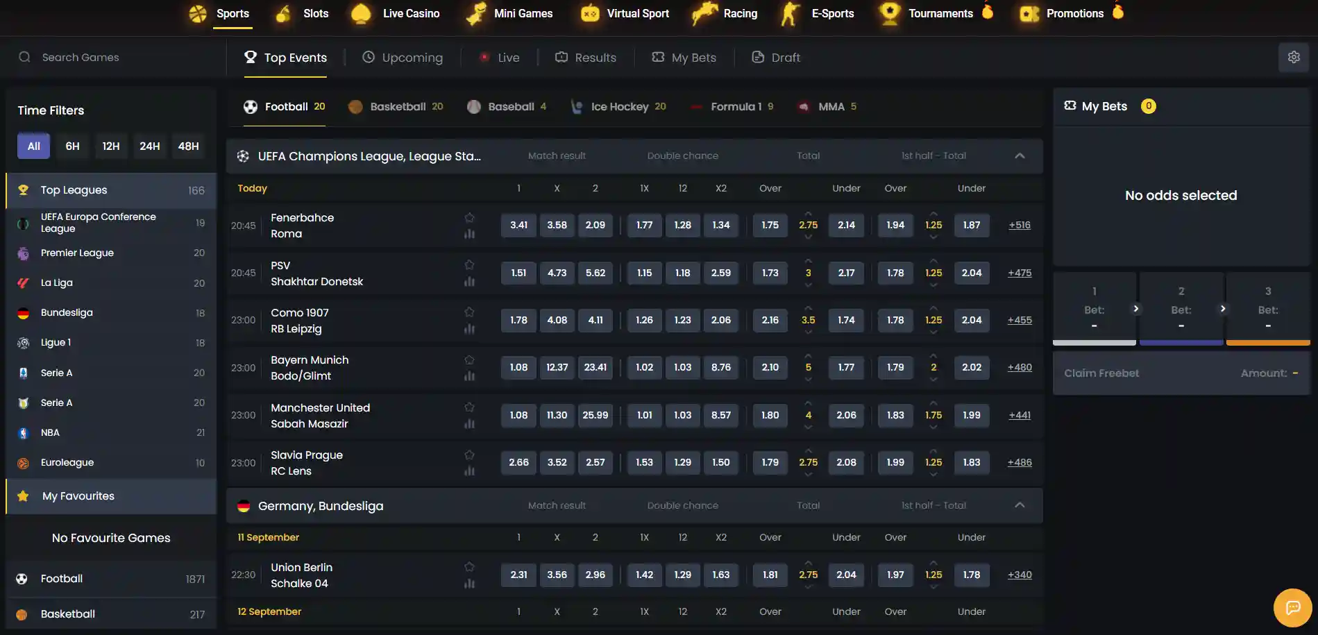Open NBA league in sidebar
Viewport: 1318px width, 635px height.
tap(111, 432)
